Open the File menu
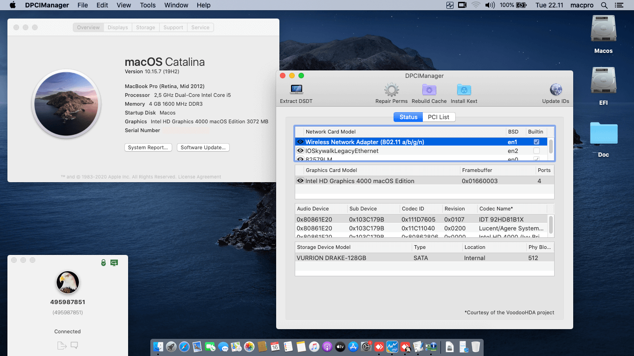 point(83,5)
